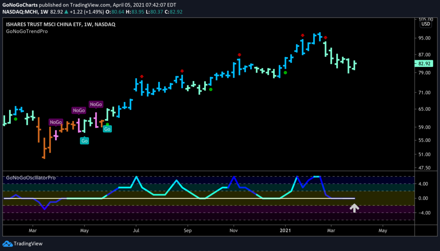Viewport: 440px width, 251px height.
Task: Click the 65.00 price axis label
Action: click(x=424, y=109)
